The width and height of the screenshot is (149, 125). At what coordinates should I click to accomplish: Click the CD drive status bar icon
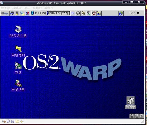click(x=8, y=121)
